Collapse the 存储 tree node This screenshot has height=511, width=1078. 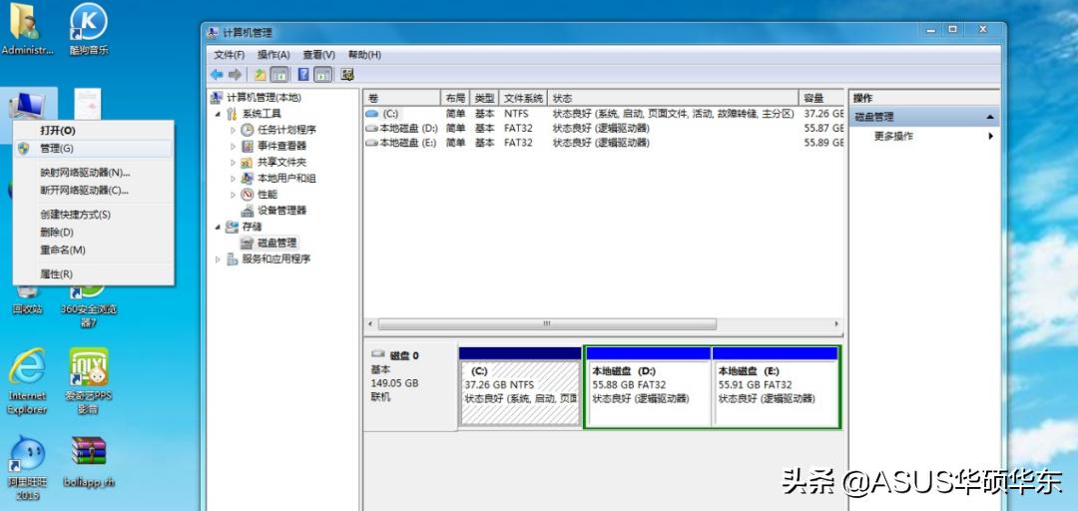pos(218,227)
